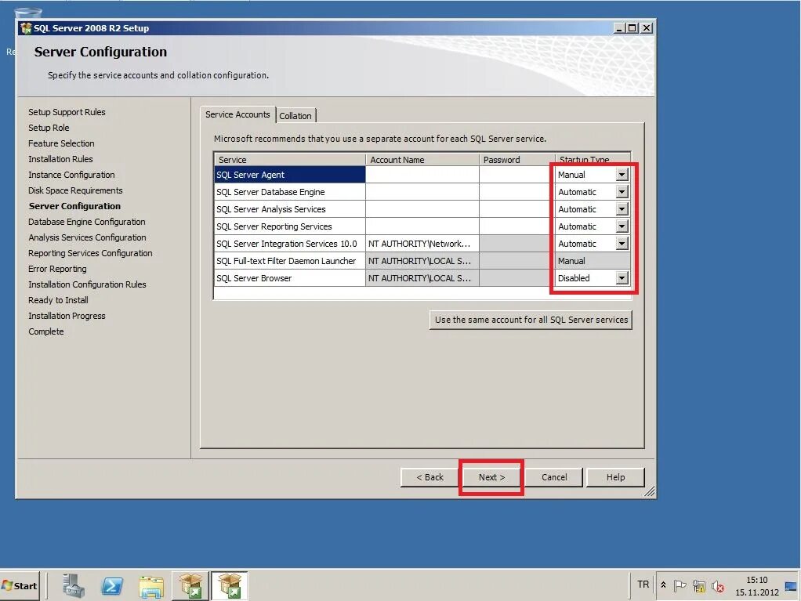Click the Analysis Services Configuration step

tap(87, 237)
